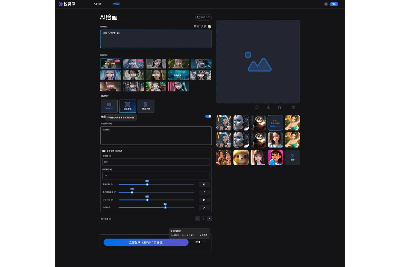Screen dimensions: 400x267
Task: Click sampling steps value box showing 16
Action: [204, 184]
